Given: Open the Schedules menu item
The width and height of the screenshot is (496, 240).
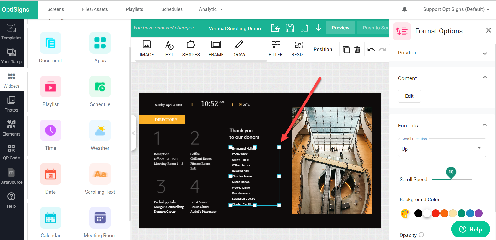Looking at the screenshot, I should coord(172,9).
